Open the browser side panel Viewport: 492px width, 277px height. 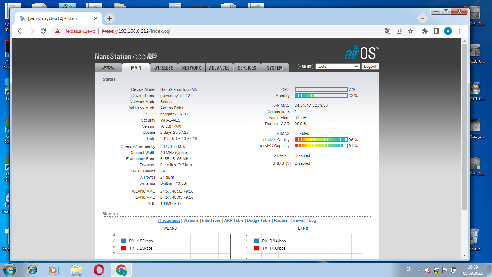[437, 31]
